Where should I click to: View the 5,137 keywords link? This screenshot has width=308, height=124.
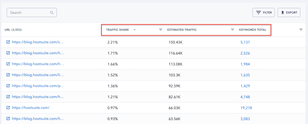245,42
